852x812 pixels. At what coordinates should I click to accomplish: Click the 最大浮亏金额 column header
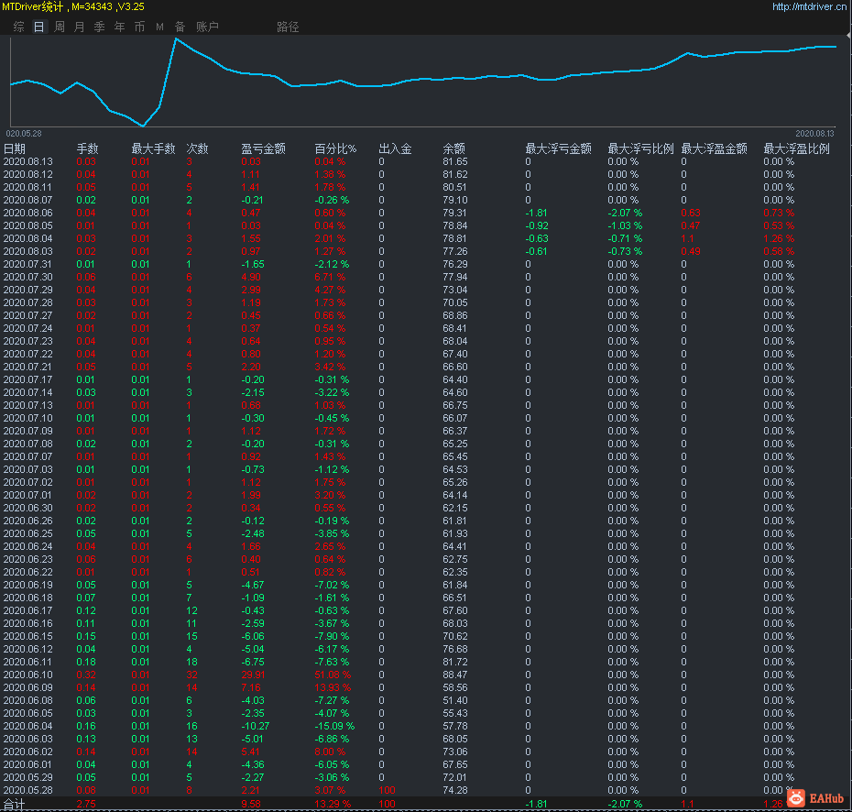coord(558,148)
